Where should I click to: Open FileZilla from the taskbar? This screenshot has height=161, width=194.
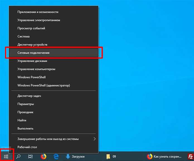tap(190, 157)
